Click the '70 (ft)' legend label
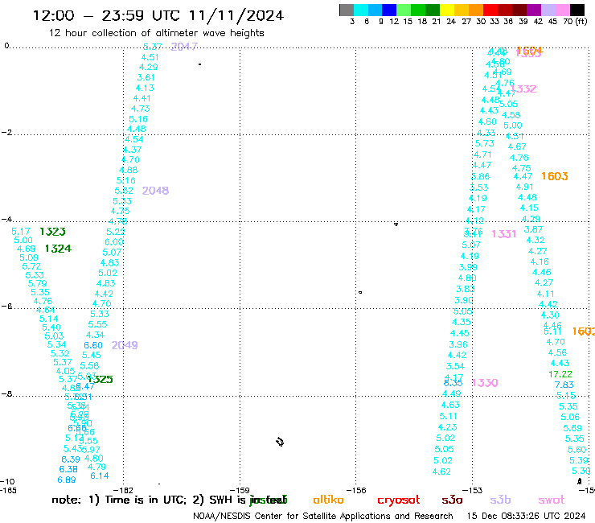 pyautogui.click(x=575, y=21)
